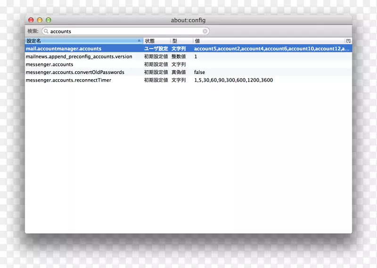Click inside the accounts search field
377x268 pixels.
click(125, 32)
